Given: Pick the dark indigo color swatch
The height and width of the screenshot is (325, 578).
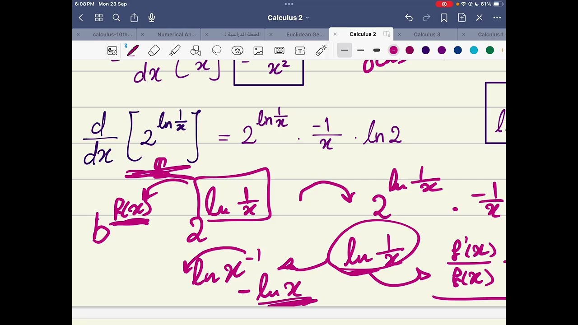Looking at the screenshot, I should 426,50.
